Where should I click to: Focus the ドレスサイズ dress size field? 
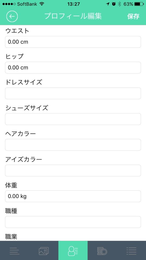(x=73, y=93)
